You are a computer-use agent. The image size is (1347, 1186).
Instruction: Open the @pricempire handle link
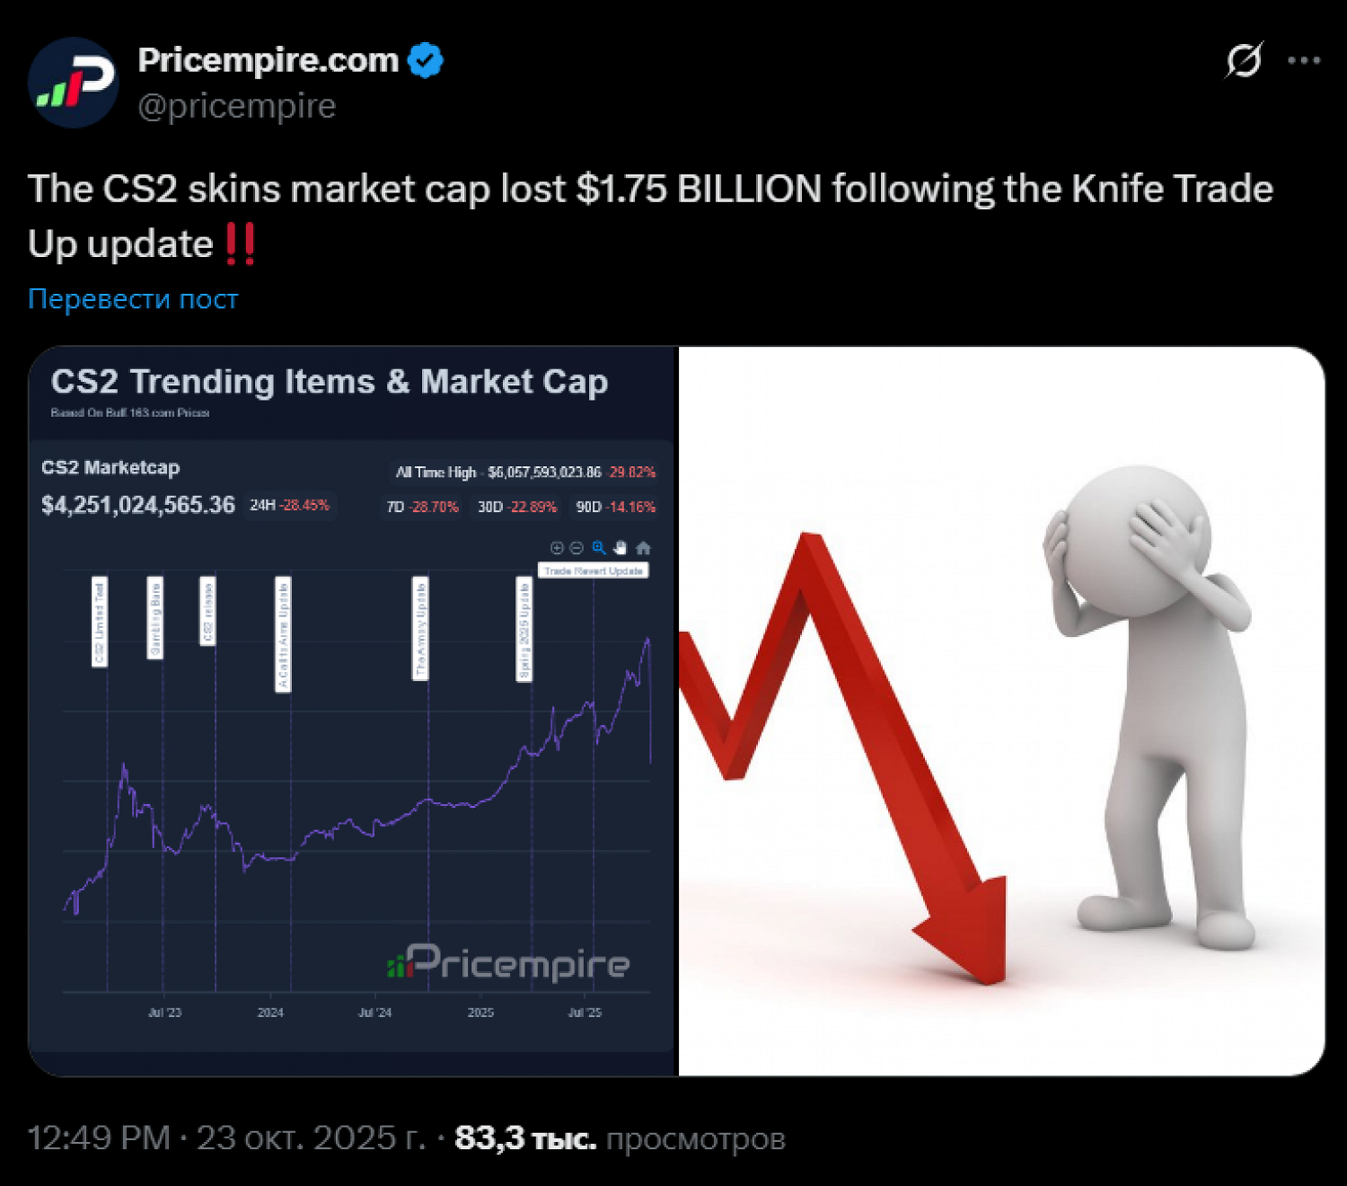(236, 106)
